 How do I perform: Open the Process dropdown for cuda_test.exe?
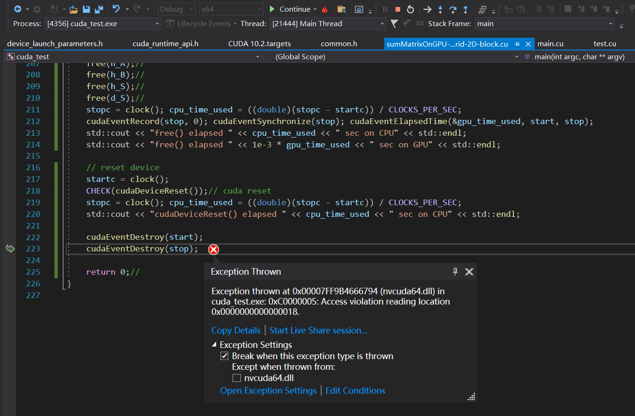click(157, 24)
